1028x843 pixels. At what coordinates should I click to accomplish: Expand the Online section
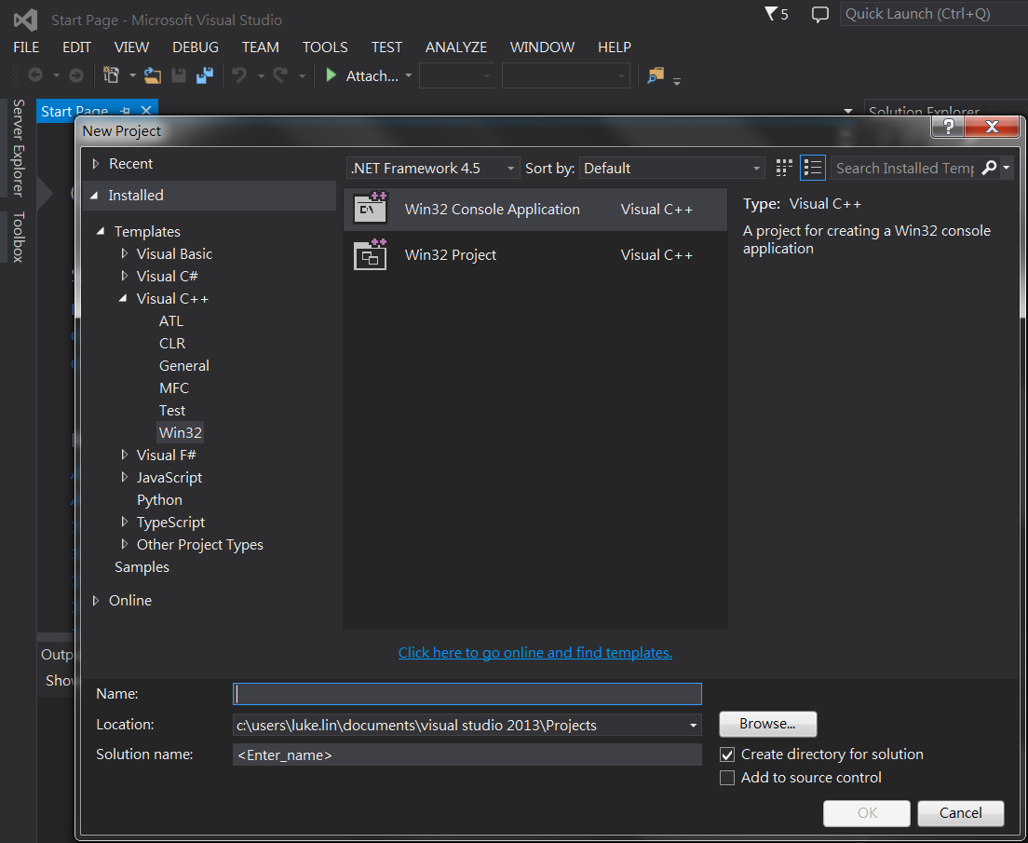coord(97,600)
